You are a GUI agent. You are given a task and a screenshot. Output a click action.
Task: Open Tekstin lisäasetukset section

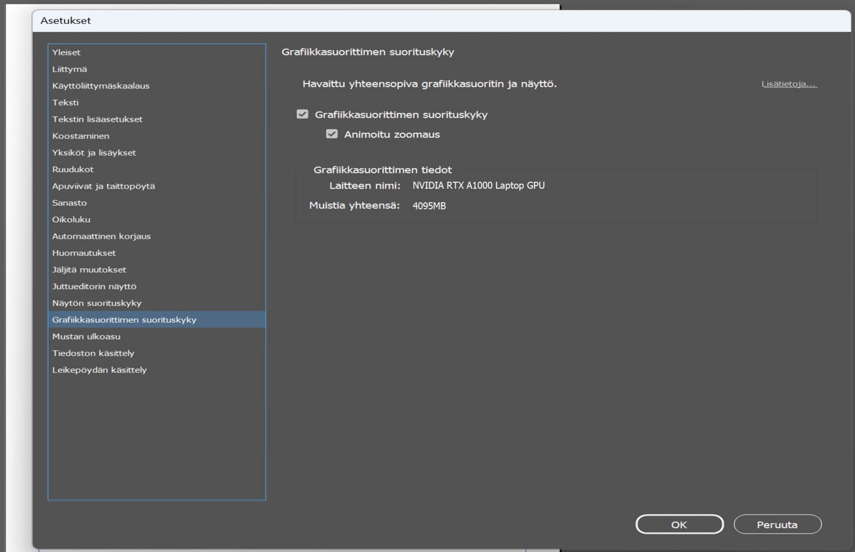click(x=97, y=119)
